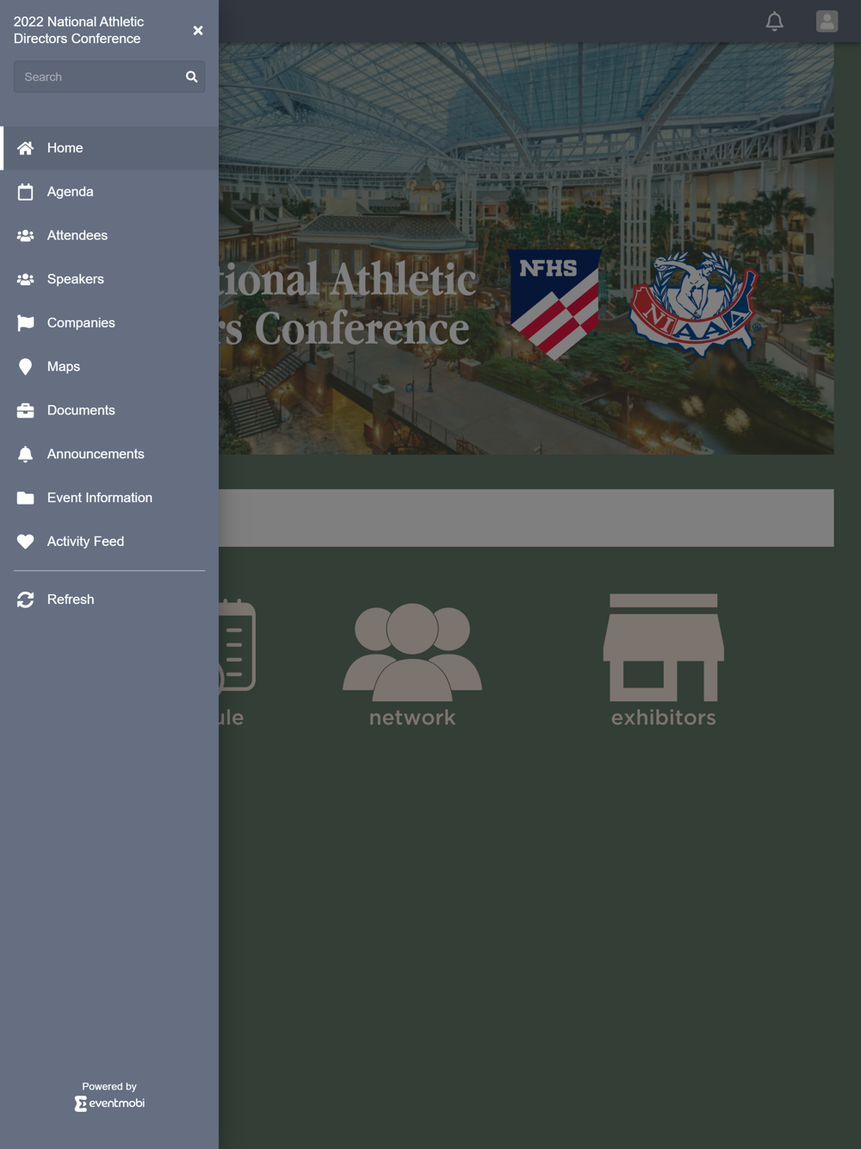861x1149 pixels.
Task: Click the Agenda calendar icon
Action: [x=26, y=192]
